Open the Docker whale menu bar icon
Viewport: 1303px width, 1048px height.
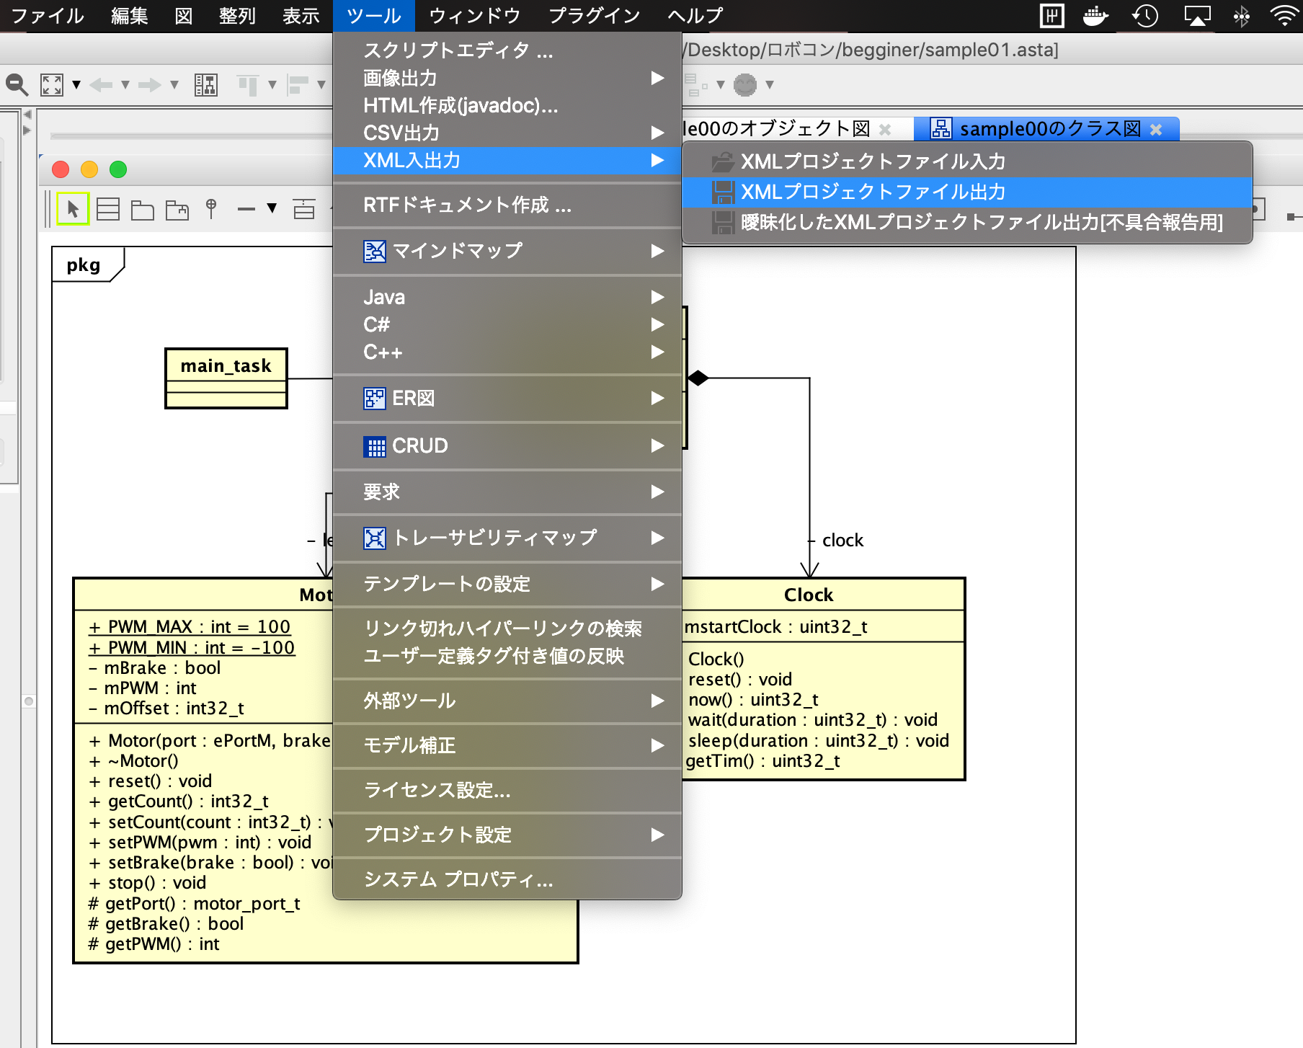[1095, 15]
